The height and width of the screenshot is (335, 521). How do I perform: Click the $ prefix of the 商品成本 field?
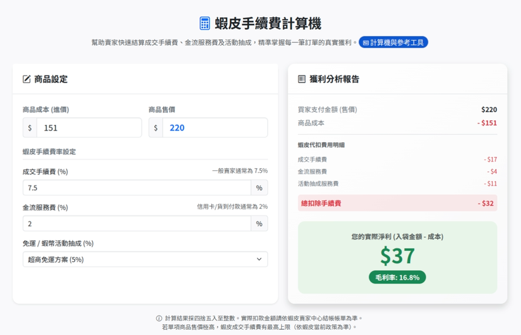point(30,128)
